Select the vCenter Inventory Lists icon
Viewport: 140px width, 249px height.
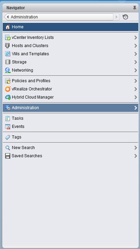pos(8,37)
